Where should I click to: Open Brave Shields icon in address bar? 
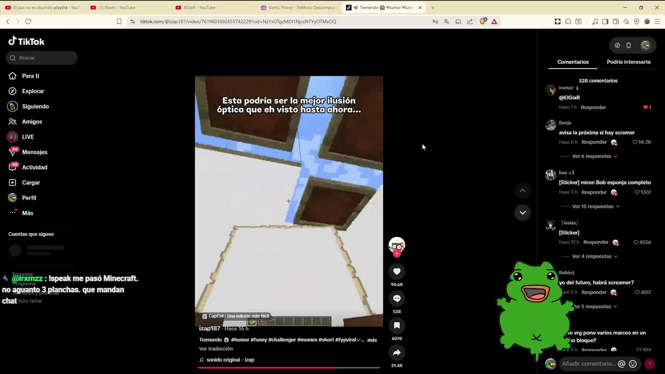(483, 21)
